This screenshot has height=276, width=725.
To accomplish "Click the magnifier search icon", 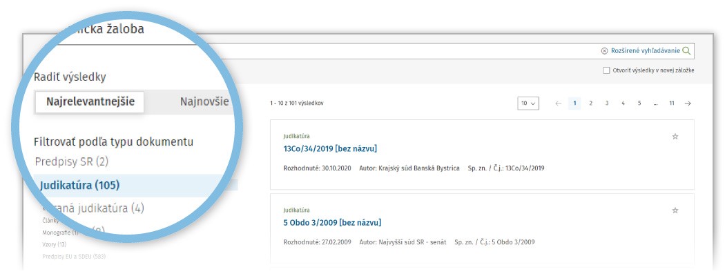I will (686, 51).
